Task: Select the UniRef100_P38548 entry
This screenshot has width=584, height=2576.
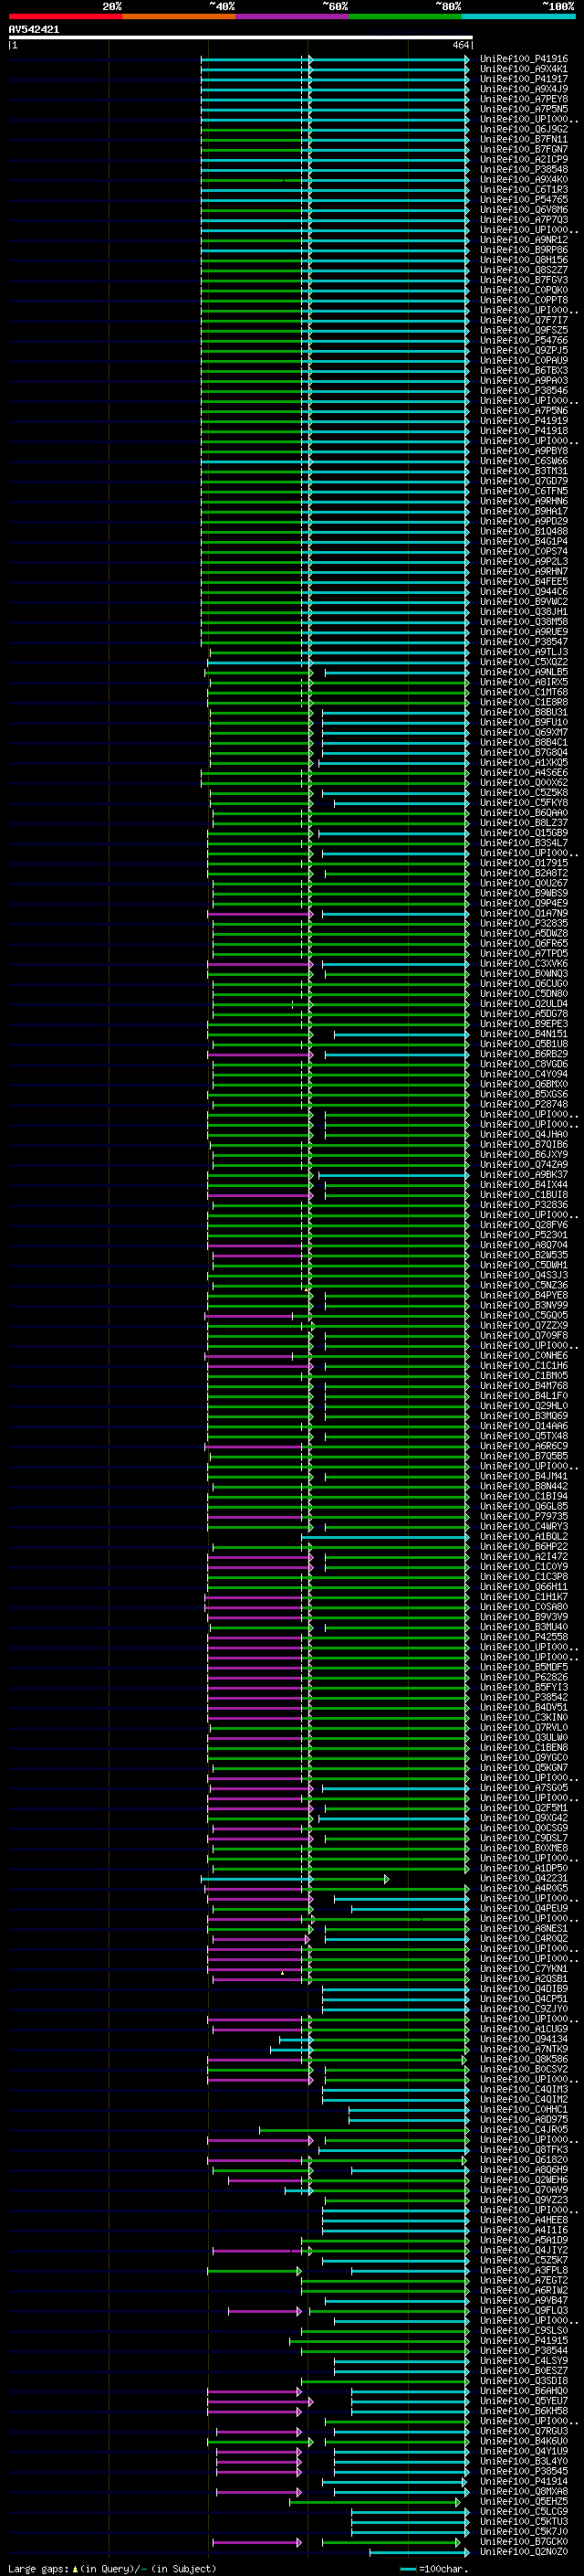Action: 524,169
